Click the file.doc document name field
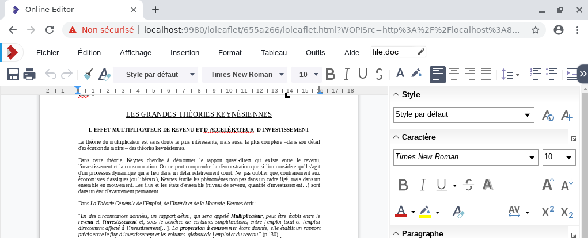The height and width of the screenshot is (238, 588). (393, 52)
